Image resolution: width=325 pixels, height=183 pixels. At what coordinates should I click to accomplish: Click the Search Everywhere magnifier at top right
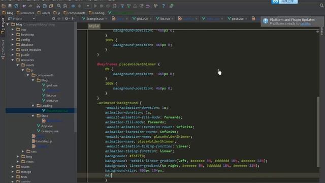click(x=321, y=6)
